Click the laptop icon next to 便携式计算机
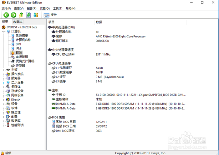The height and width of the screenshot is (155, 219). [13, 61]
